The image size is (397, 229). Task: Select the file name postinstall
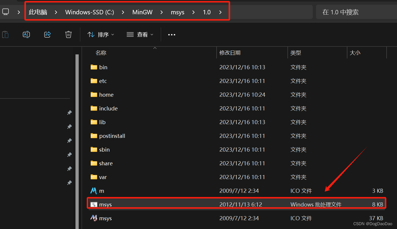(112, 136)
